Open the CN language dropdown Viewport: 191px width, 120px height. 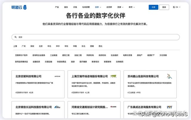coord(177,7)
